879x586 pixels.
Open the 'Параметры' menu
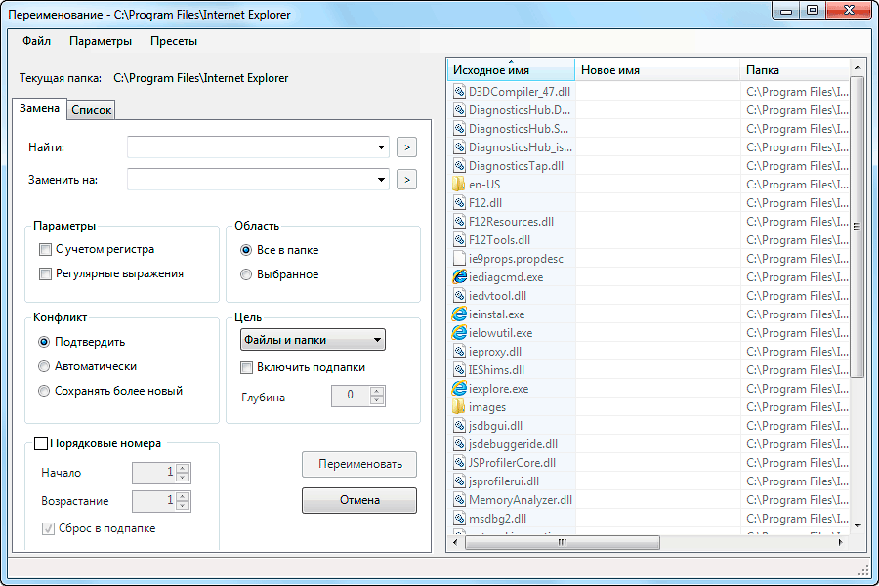101,41
